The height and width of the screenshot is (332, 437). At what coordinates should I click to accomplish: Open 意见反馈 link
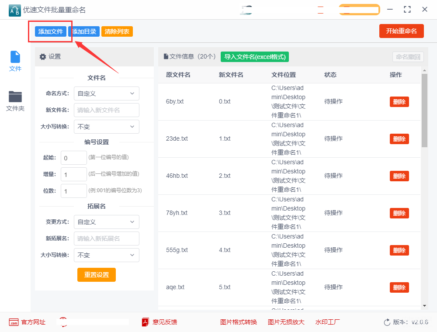[x=165, y=322]
